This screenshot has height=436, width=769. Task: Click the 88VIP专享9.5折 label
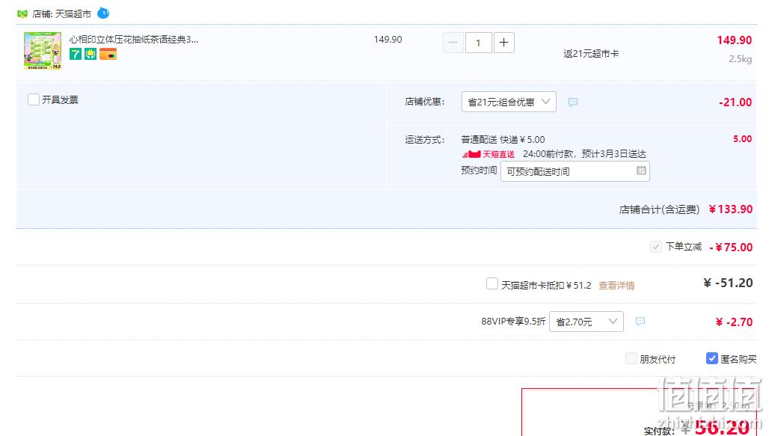(513, 322)
